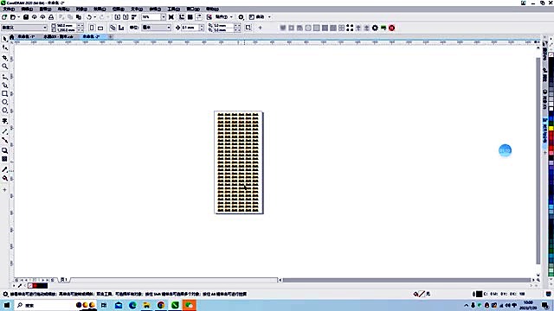
Task: Select the Polygon tool in the toolbox
Action: [4, 111]
